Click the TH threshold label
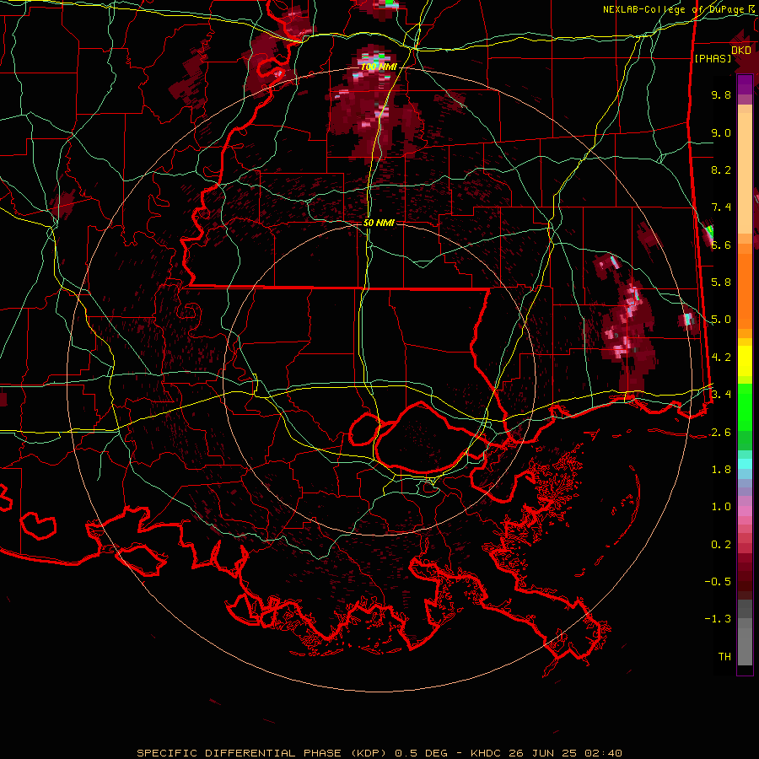The width and height of the screenshot is (759, 759). [x=724, y=657]
